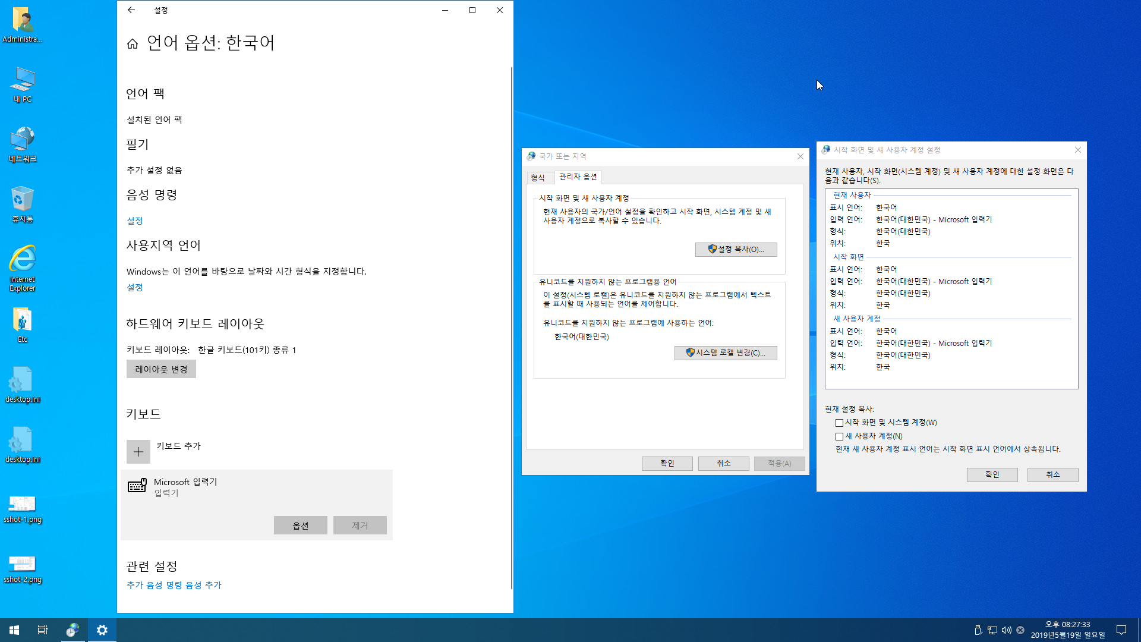The width and height of the screenshot is (1141, 642).
Task: Click the 설정 복사 button
Action: tap(736, 250)
